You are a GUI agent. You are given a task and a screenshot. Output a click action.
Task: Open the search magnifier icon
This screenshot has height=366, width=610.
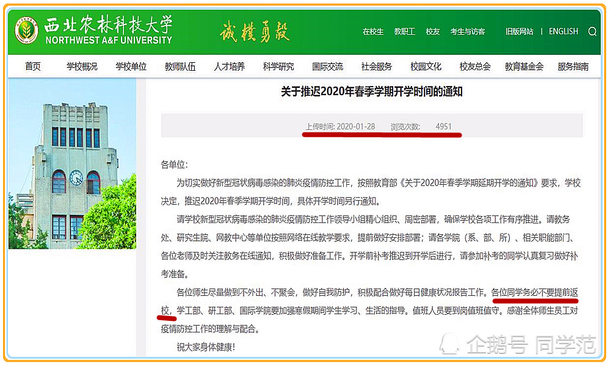[592, 32]
